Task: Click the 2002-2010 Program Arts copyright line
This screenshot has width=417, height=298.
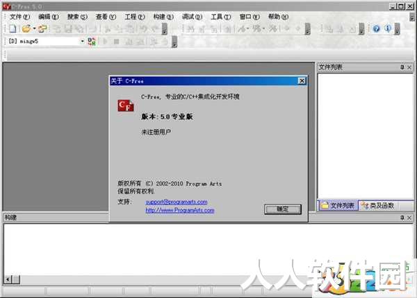Action: tap(170, 184)
